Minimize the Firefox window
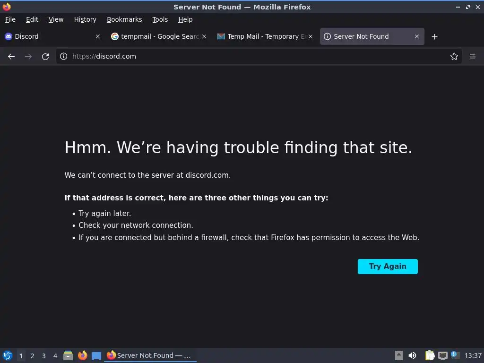The width and height of the screenshot is (484, 363). coord(458,7)
